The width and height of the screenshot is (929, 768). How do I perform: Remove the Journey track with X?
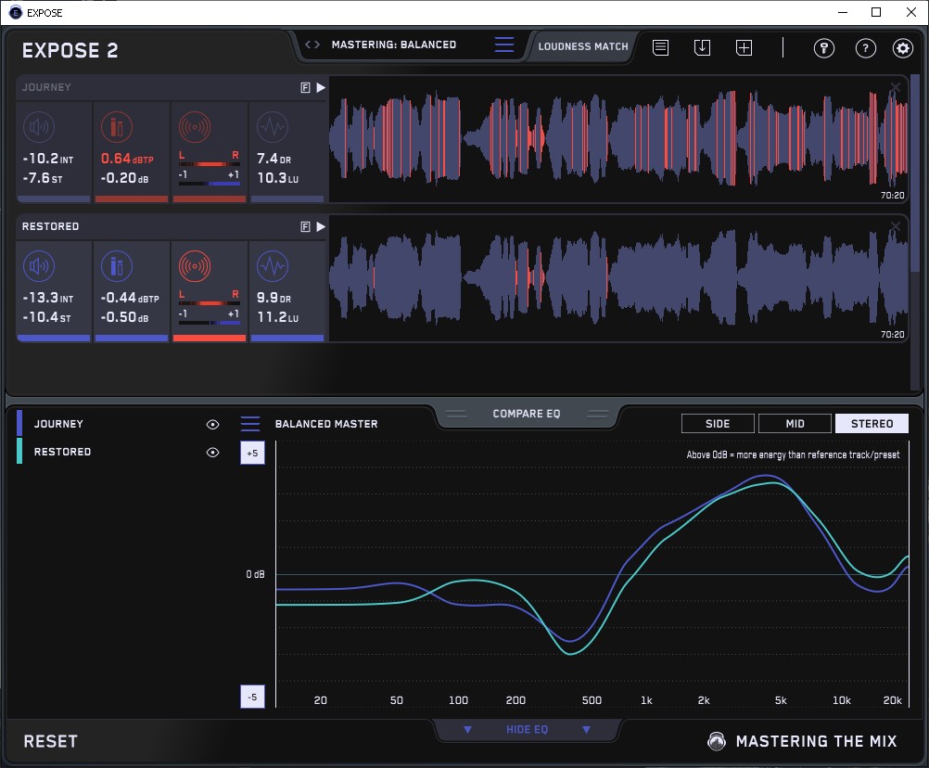(896, 87)
